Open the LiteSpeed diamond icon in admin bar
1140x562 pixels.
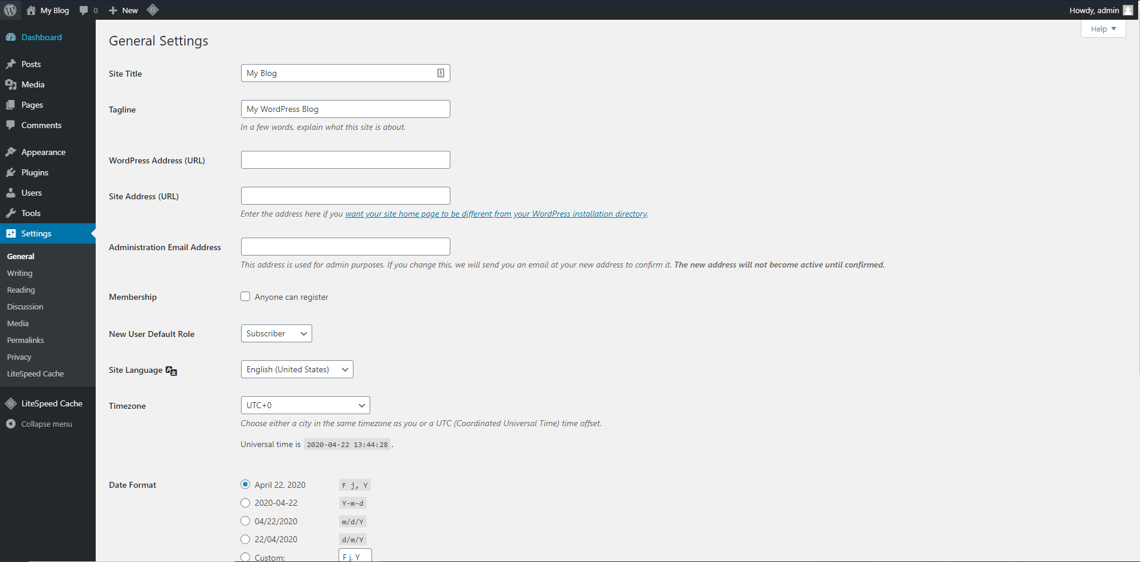[x=153, y=10]
